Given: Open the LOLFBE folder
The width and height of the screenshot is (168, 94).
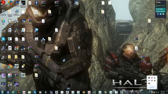Looking at the screenshot, I should pyautogui.click(x=50, y=13).
